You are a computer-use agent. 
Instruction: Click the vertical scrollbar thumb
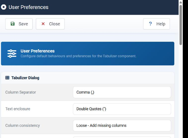pos(181,25)
